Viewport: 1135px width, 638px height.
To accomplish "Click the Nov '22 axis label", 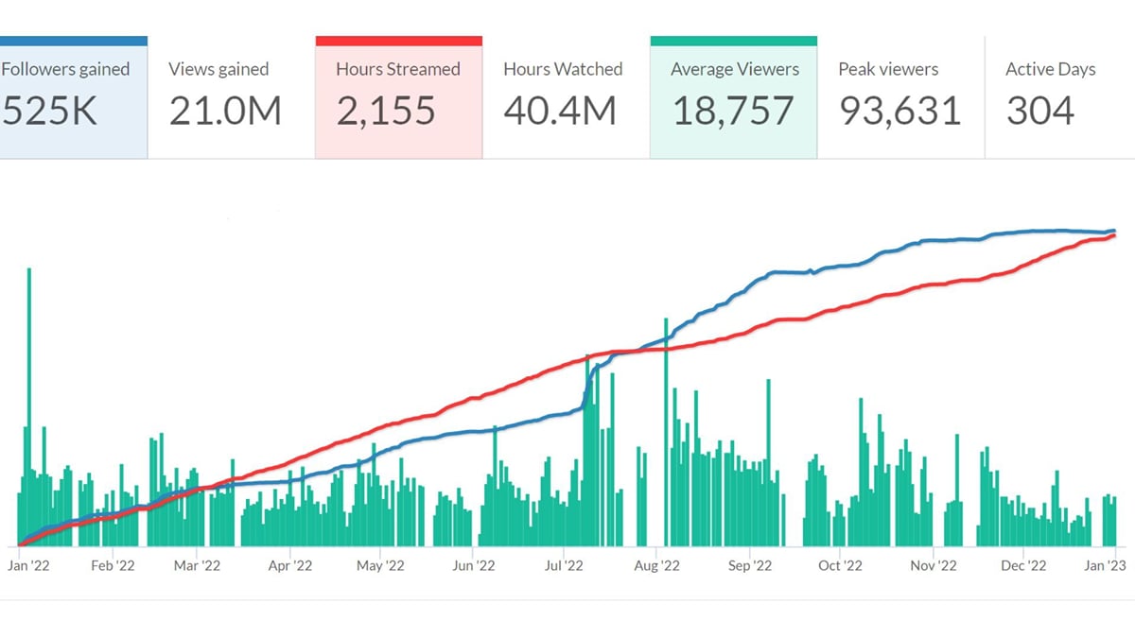I will [934, 565].
